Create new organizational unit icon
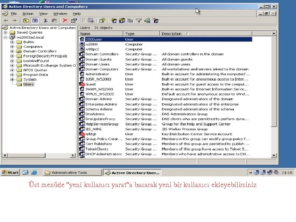 [x=130, y=21]
